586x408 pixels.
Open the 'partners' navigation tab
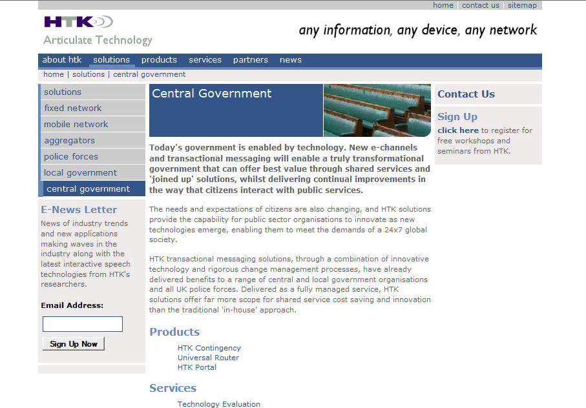pos(250,60)
